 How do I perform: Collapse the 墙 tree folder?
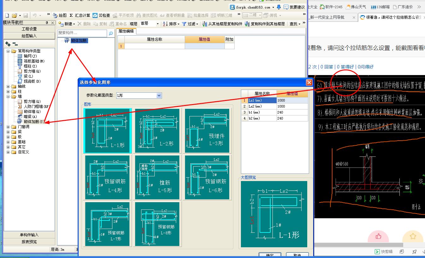tap(8, 96)
